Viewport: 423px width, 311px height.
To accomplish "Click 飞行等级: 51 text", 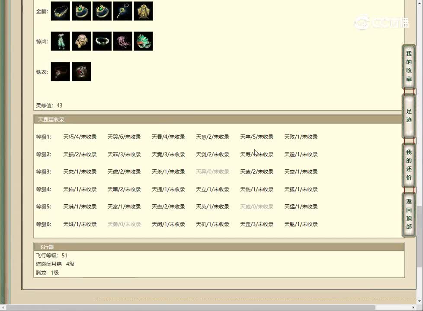I will tap(51, 255).
